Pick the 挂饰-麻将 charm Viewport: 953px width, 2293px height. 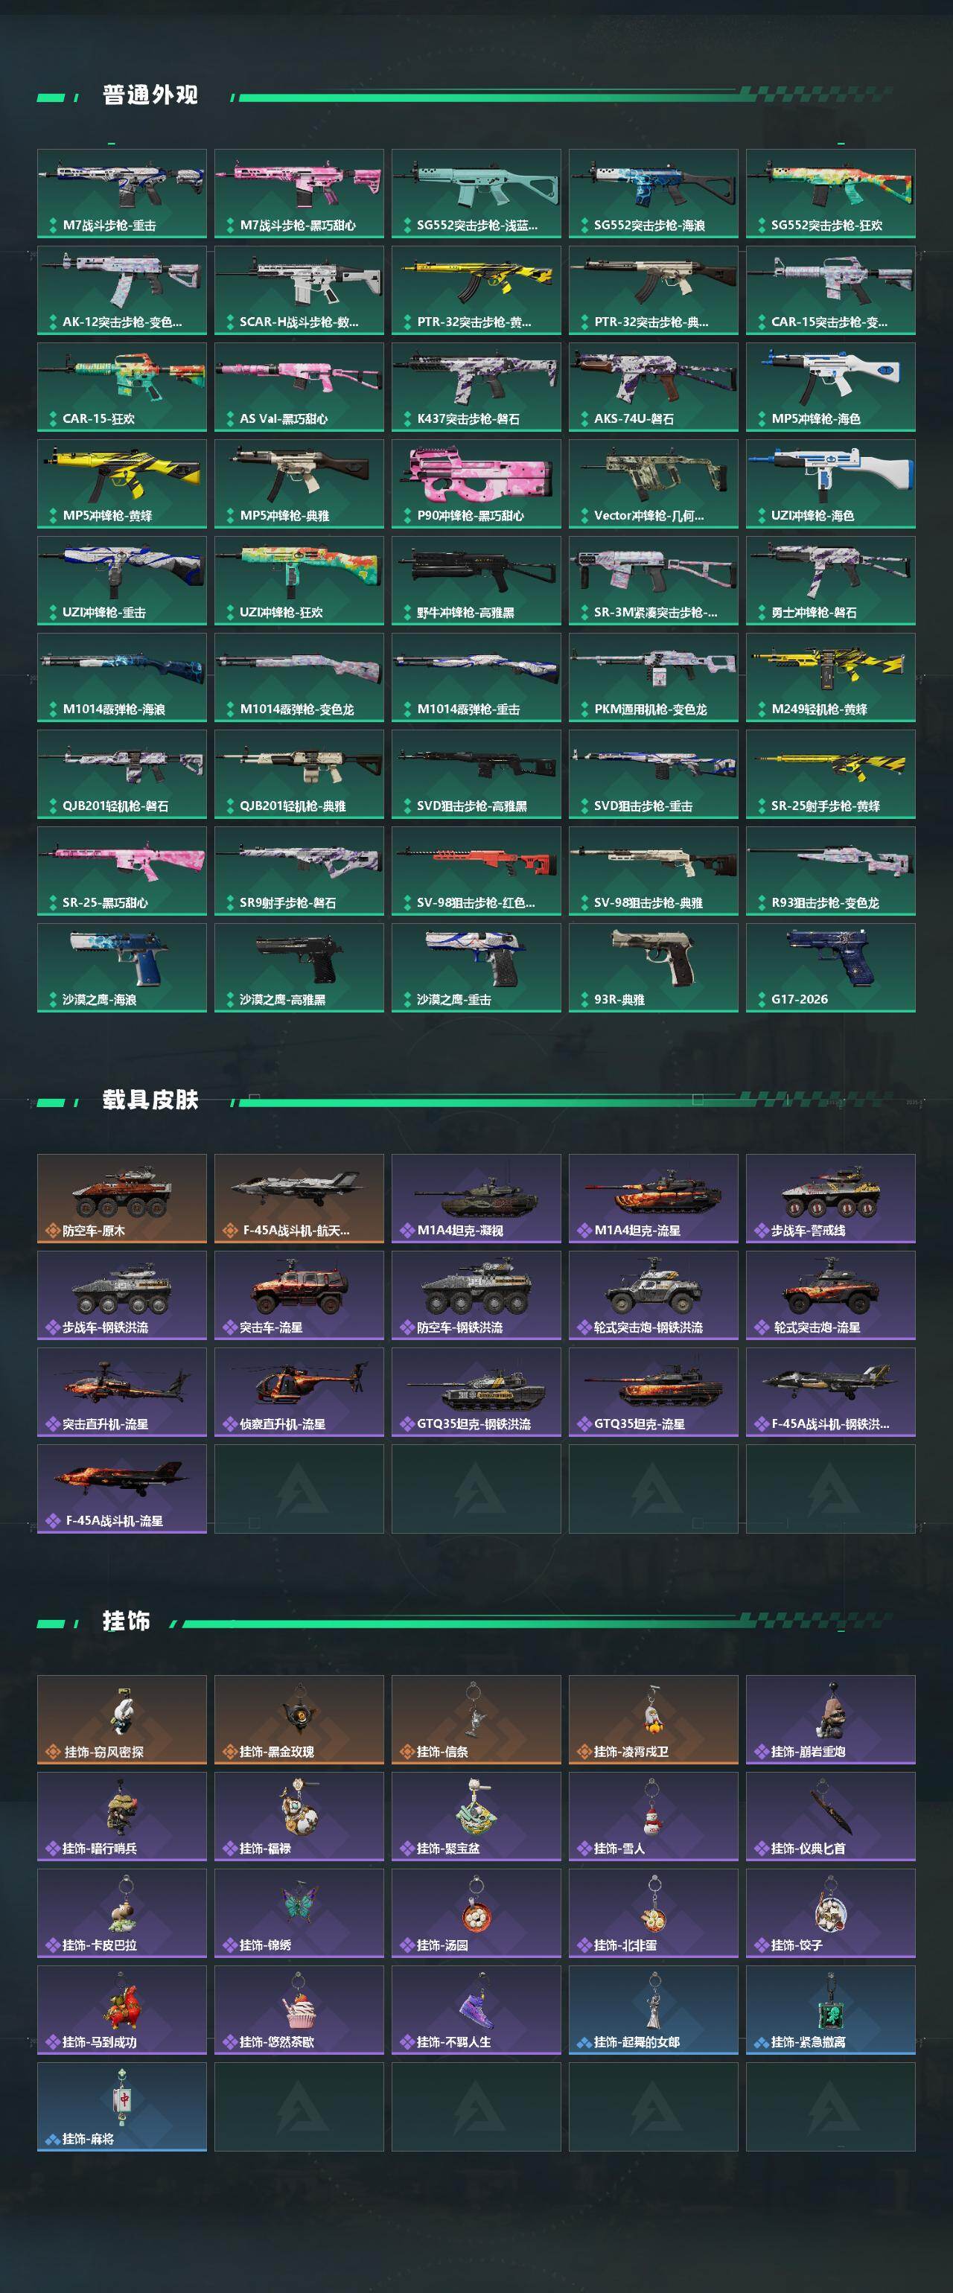point(122,2106)
